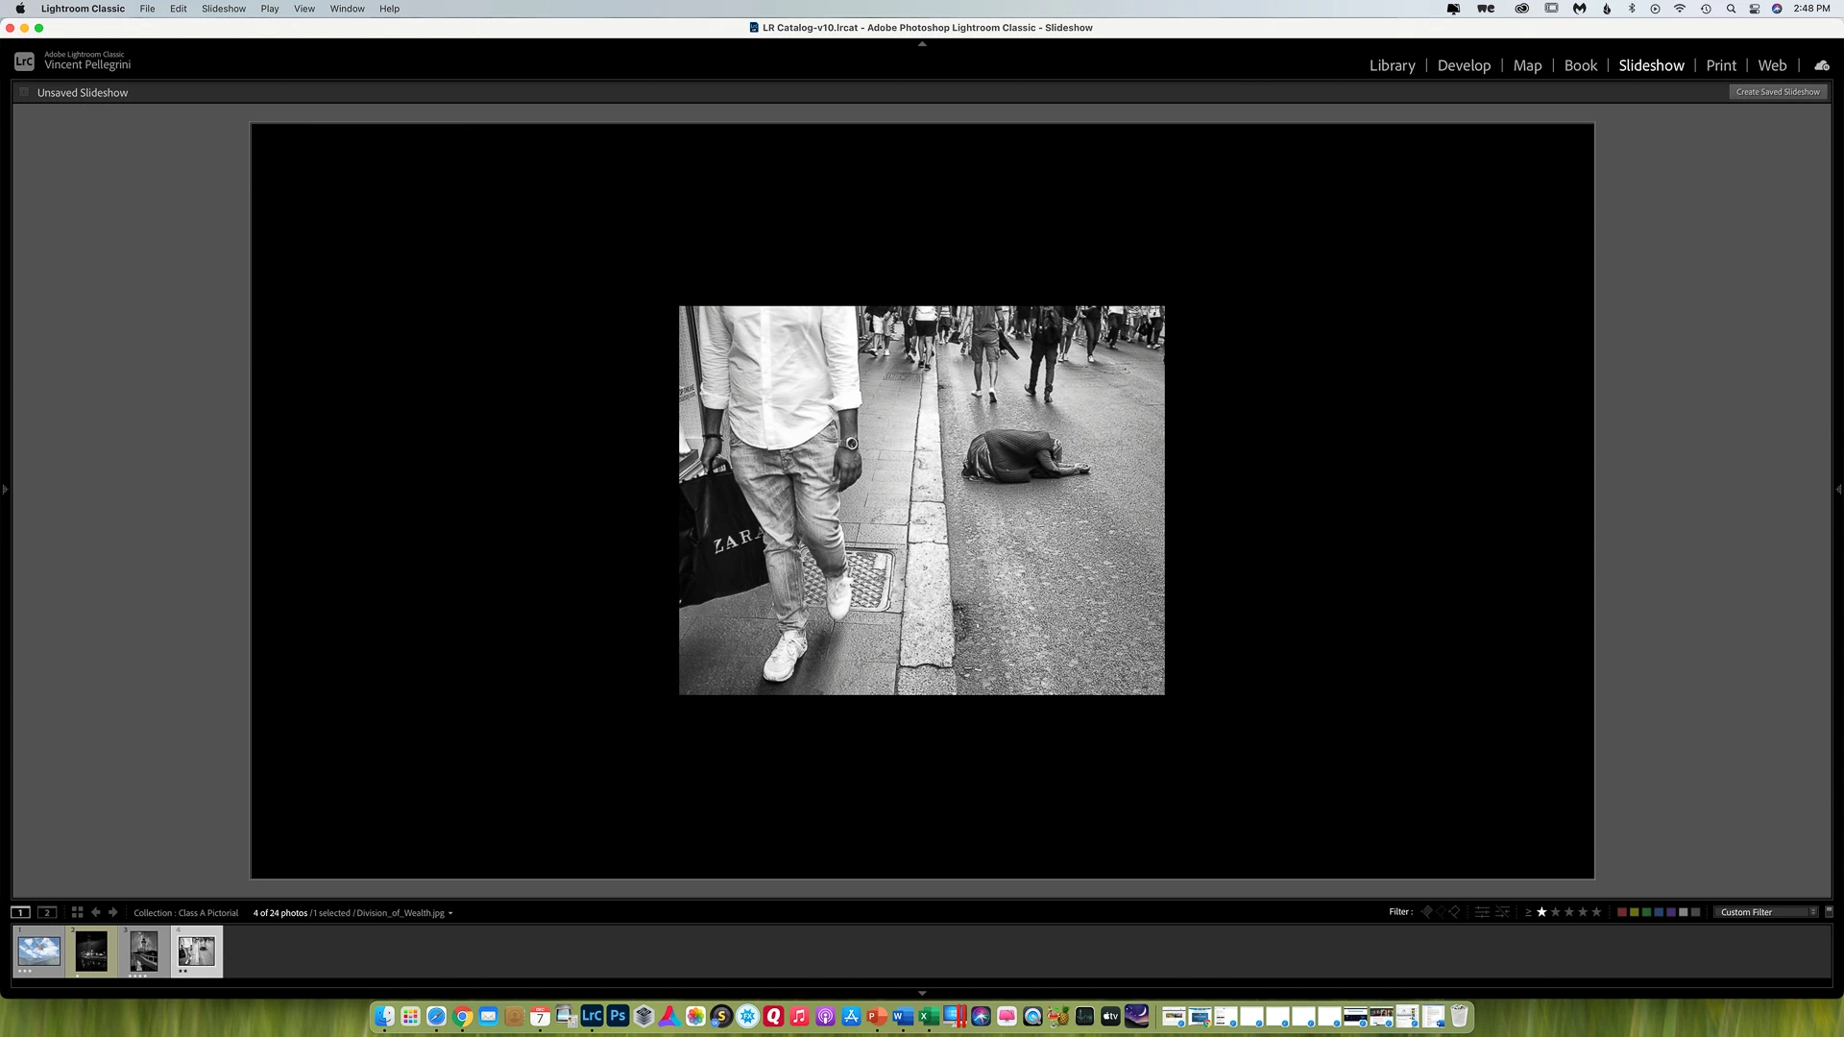
Task: Select the third filmstrip thumbnail
Action: 143,951
